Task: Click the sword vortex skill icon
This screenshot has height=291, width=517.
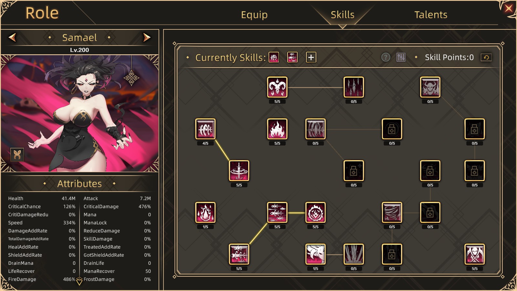Action: (239, 170)
